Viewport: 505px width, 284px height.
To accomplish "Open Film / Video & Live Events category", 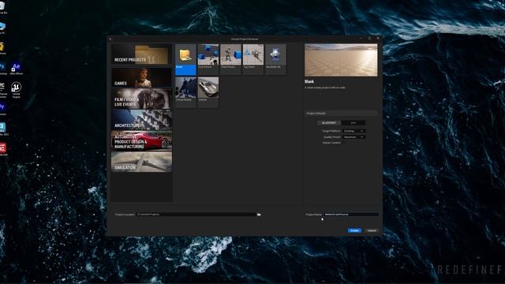I will tap(141, 99).
